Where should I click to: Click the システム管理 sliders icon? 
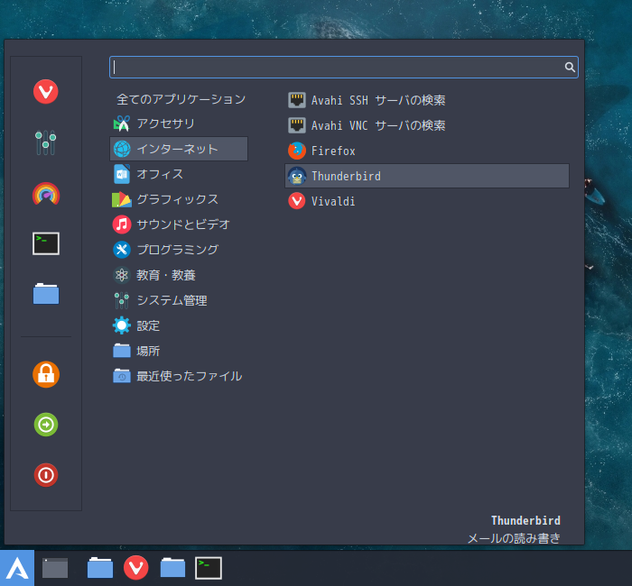[x=122, y=300]
